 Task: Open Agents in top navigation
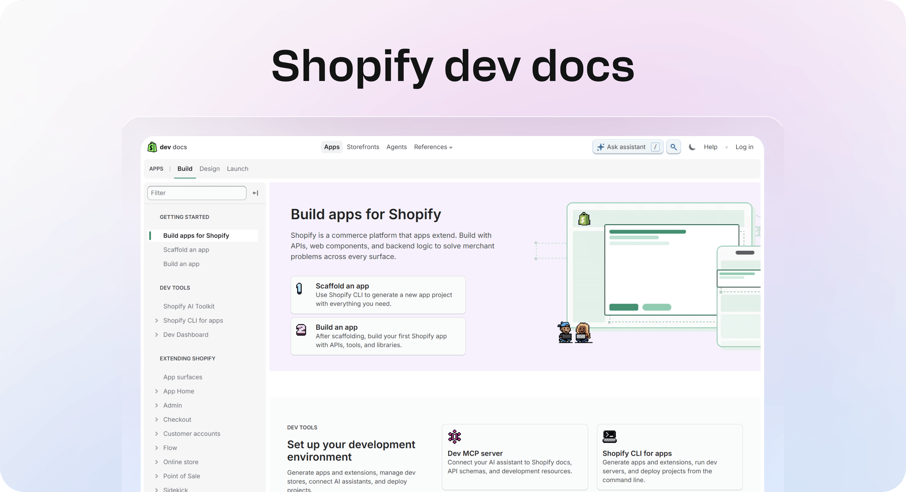click(396, 147)
